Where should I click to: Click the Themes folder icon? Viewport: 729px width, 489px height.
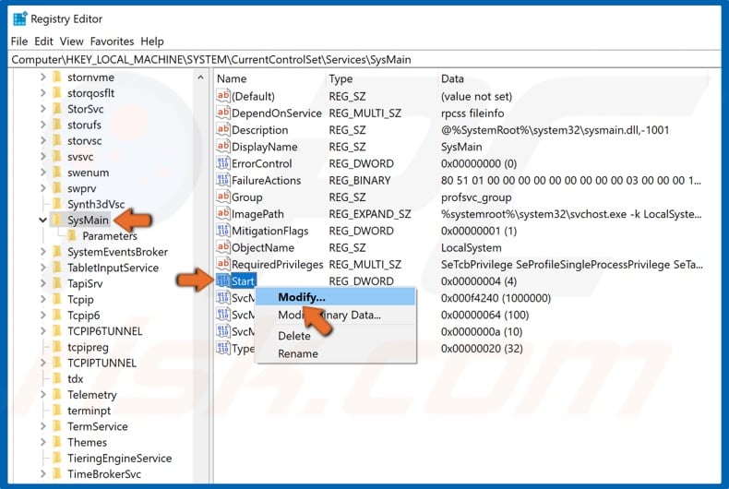coord(57,442)
